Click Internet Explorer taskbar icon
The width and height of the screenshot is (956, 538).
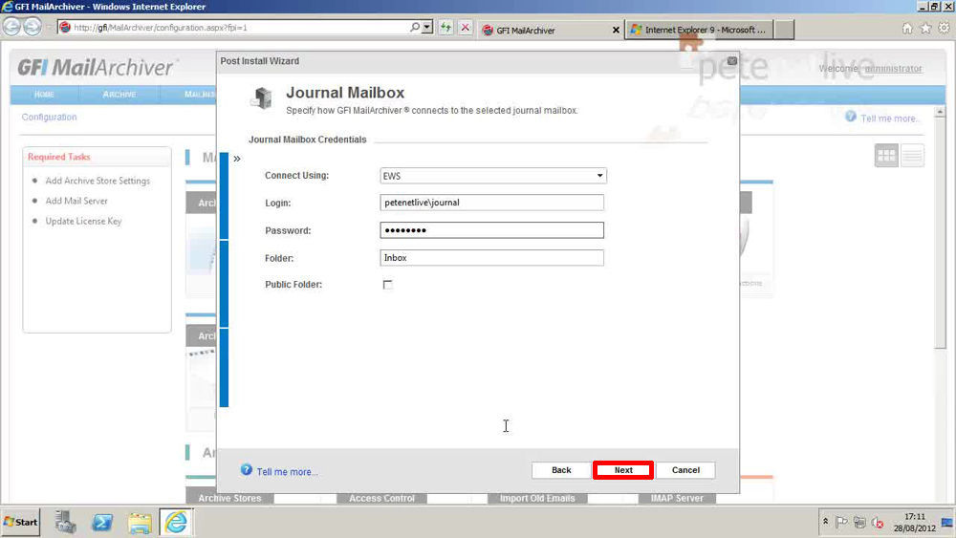tap(176, 522)
